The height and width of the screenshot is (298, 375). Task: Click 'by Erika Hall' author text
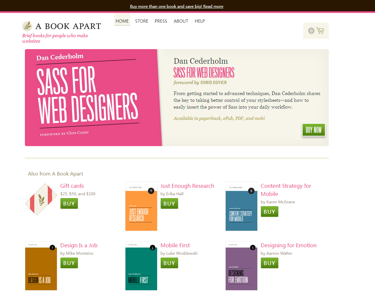click(172, 194)
